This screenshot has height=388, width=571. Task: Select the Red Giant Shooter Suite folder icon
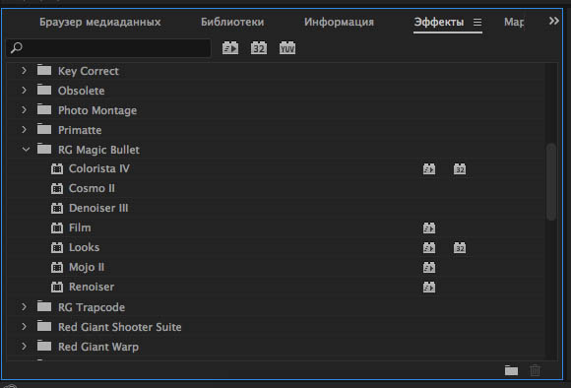coord(44,326)
